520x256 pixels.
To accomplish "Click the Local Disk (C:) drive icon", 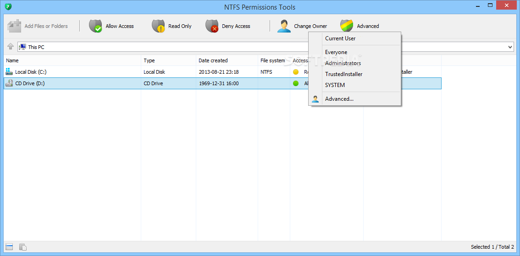I will (x=9, y=71).
